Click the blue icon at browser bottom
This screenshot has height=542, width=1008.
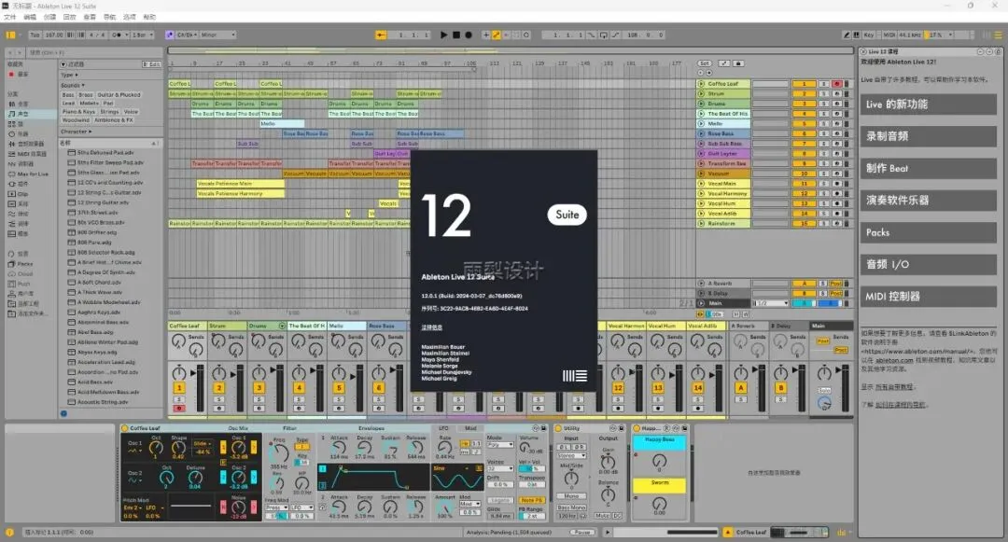pyautogui.click(x=63, y=413)
